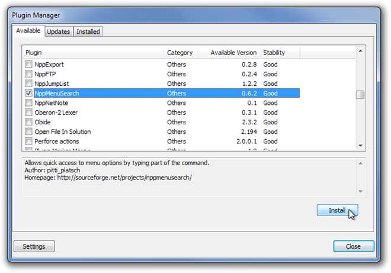Click the Install button
Image resolution: width=391 pixels, height=273 pixels.
[337, 210]
